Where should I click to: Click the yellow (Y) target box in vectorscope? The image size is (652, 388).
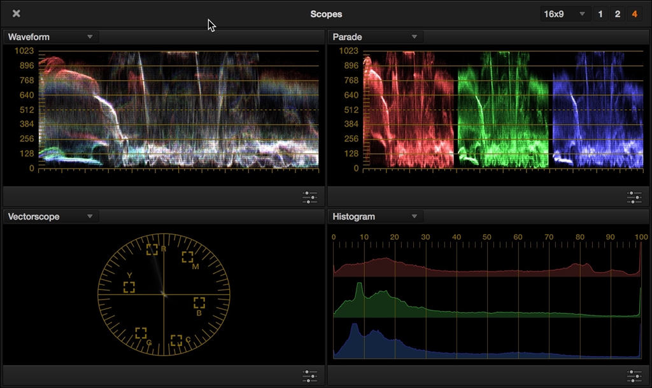tap(129, 287)
